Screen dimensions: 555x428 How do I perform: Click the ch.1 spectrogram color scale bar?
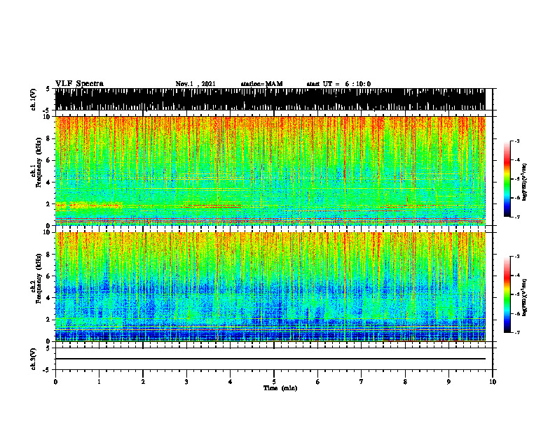[x=507, y=179]
